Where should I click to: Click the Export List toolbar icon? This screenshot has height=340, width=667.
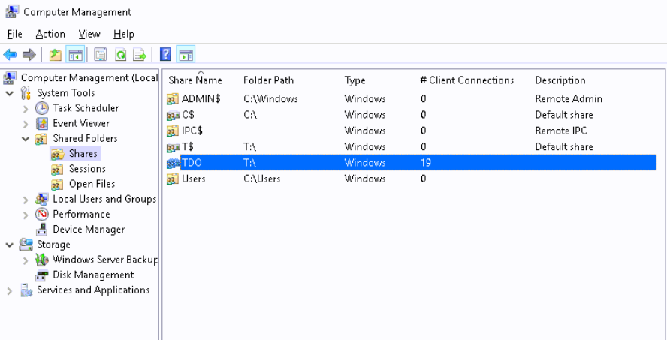[140, 55]
